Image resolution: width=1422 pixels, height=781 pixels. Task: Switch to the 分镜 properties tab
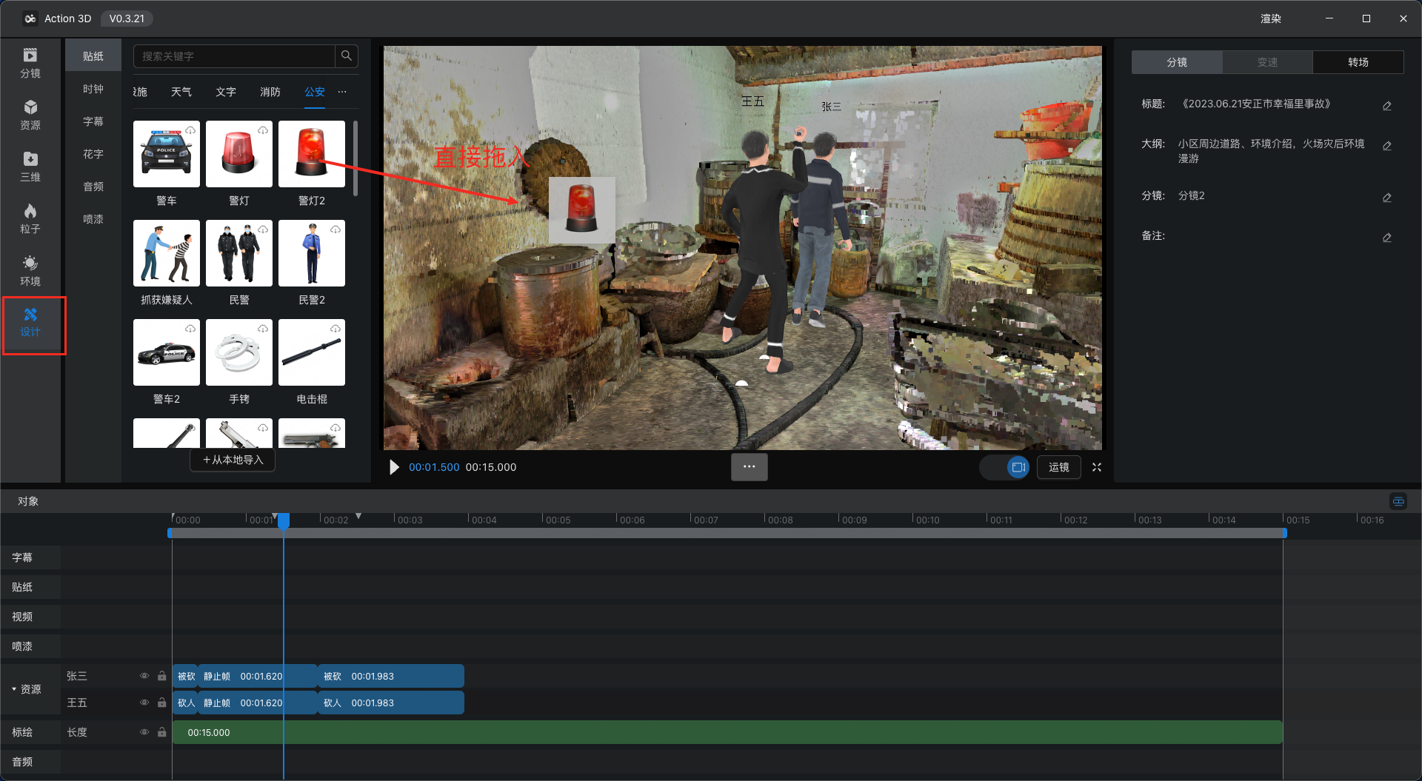pyautogui.click(x=1177, y=62)
